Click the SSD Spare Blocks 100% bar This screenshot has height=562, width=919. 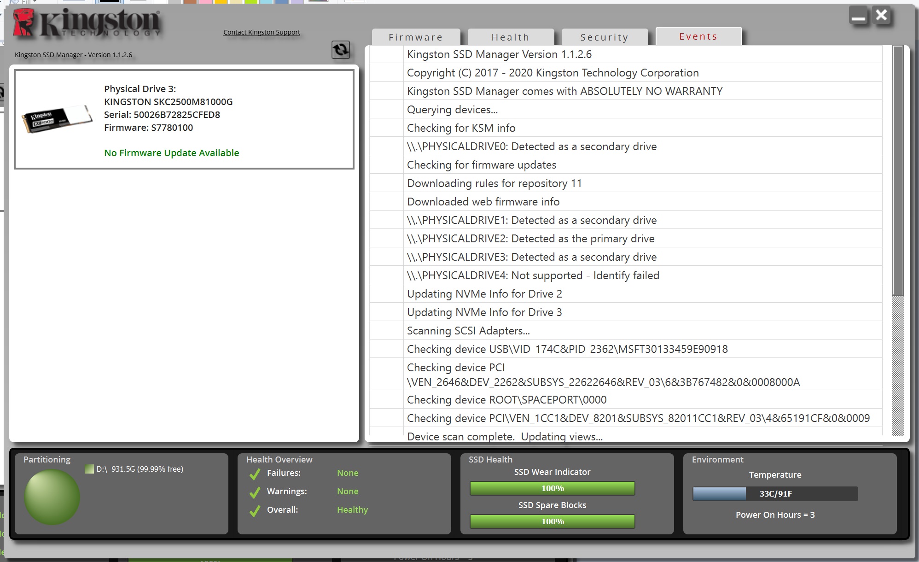[553, 521]
